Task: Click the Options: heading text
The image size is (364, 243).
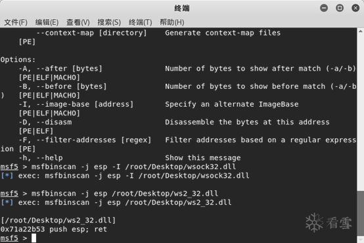Action: (18, 59)
